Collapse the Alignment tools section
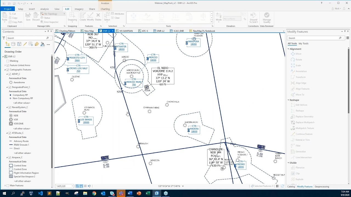The image size is (351, 197). (288, 49)
